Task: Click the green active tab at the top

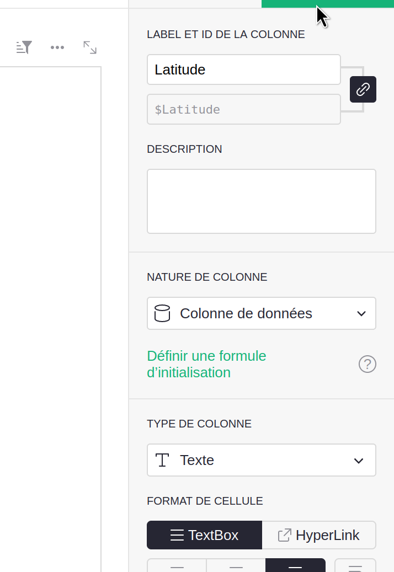Action: coord(327,3)
